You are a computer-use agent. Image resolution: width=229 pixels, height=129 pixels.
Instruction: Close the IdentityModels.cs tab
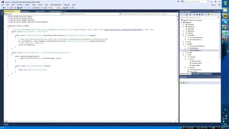click(19, 11)
